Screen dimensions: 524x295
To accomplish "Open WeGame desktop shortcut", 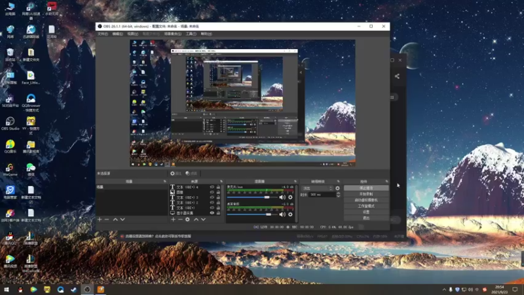I will 10,170.
